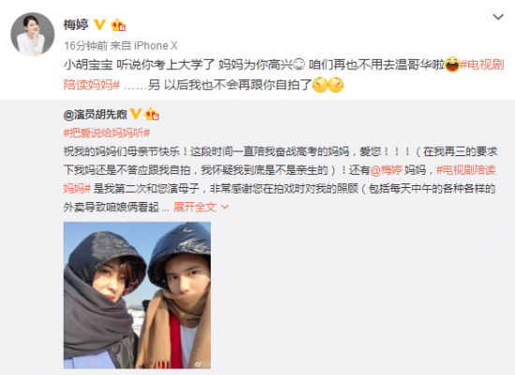Click the crown membership badge next to 梅婷
515x375 pixels.
119,25
